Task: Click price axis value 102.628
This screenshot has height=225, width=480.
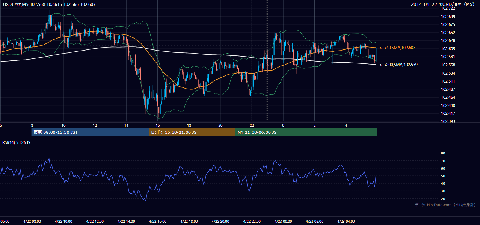Action: [448, 40]
